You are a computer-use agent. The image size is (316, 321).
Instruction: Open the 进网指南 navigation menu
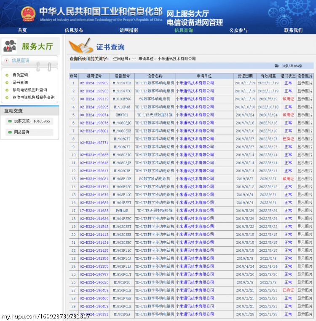pyautogui.click(x=129, y=30)
